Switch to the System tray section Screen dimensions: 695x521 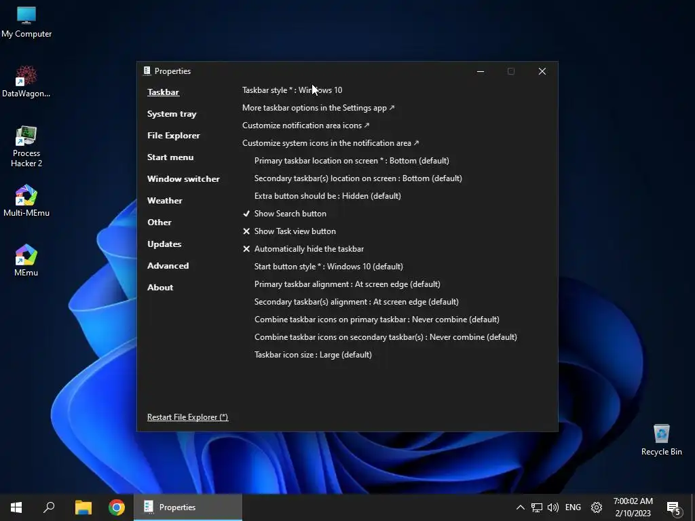tap(172, 114)
